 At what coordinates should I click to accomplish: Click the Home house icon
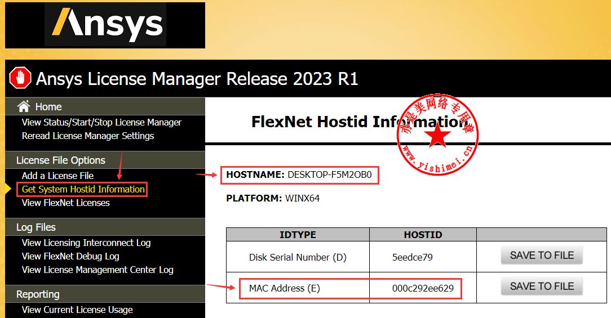point(23,106)
